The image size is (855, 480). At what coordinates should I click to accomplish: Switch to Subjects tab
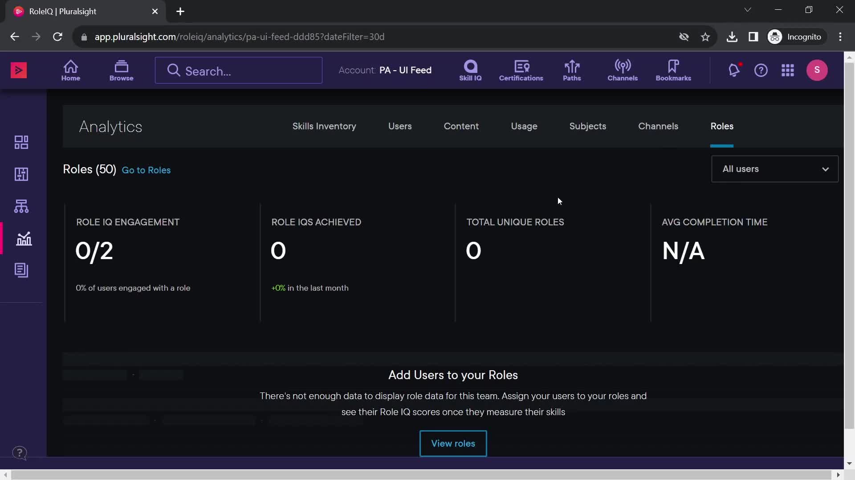pyautogui.click(x=587, y=126)
